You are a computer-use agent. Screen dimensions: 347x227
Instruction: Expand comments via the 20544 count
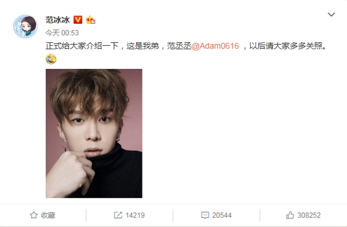pos(222,215)
